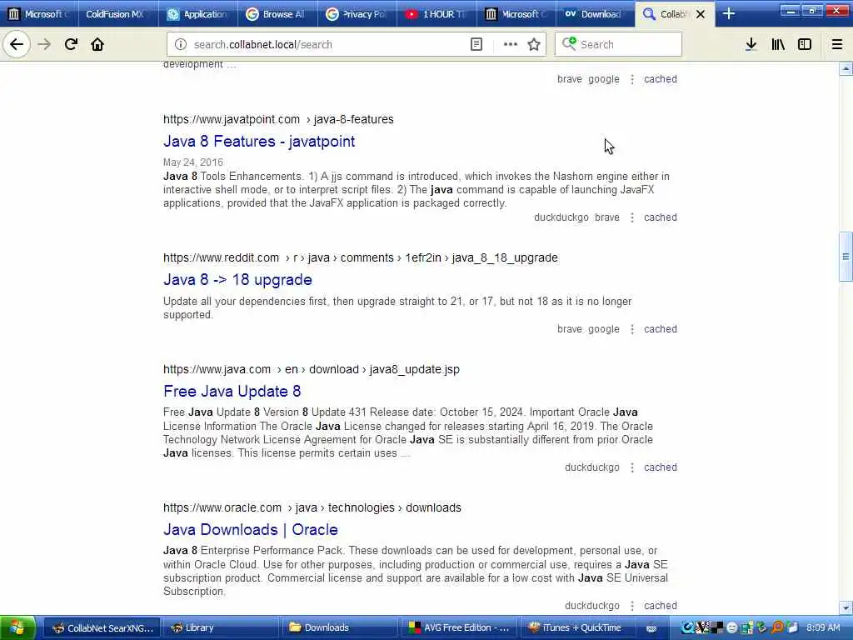
Task: Click java.com result URL breadcrumb
Action: click(312, 369)
